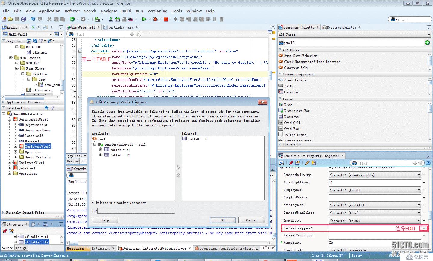Select demo_task item in Projects tree
Screen dimensions: 433x261
point(52,85)
